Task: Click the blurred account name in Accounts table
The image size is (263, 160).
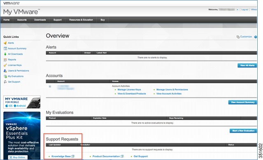Action: [x=65, y=87]
